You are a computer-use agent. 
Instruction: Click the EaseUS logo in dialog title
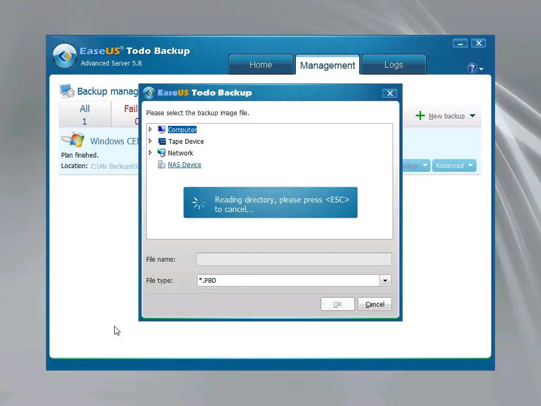click(x=149, y=93)
